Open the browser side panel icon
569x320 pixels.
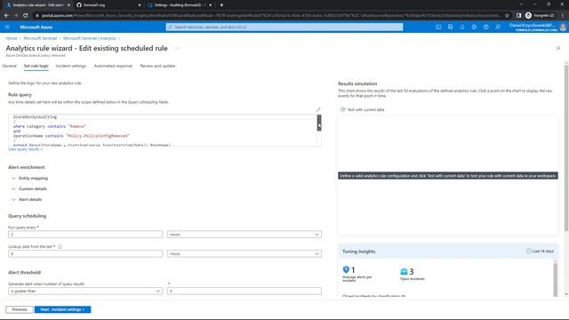point(518,16)
